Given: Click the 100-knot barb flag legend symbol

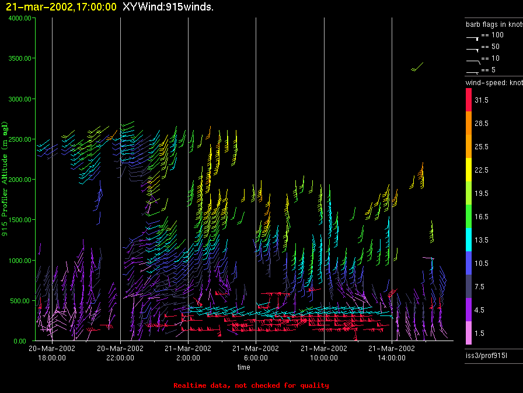Looking at the screenshot, I should pos(472,37).
